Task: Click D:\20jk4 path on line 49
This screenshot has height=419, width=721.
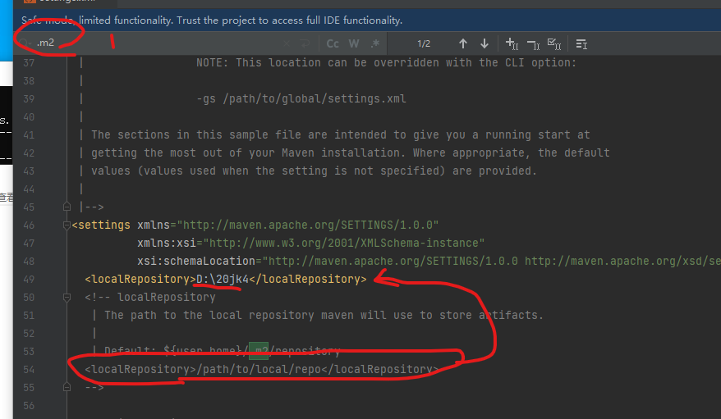Action: click(223, 279)
